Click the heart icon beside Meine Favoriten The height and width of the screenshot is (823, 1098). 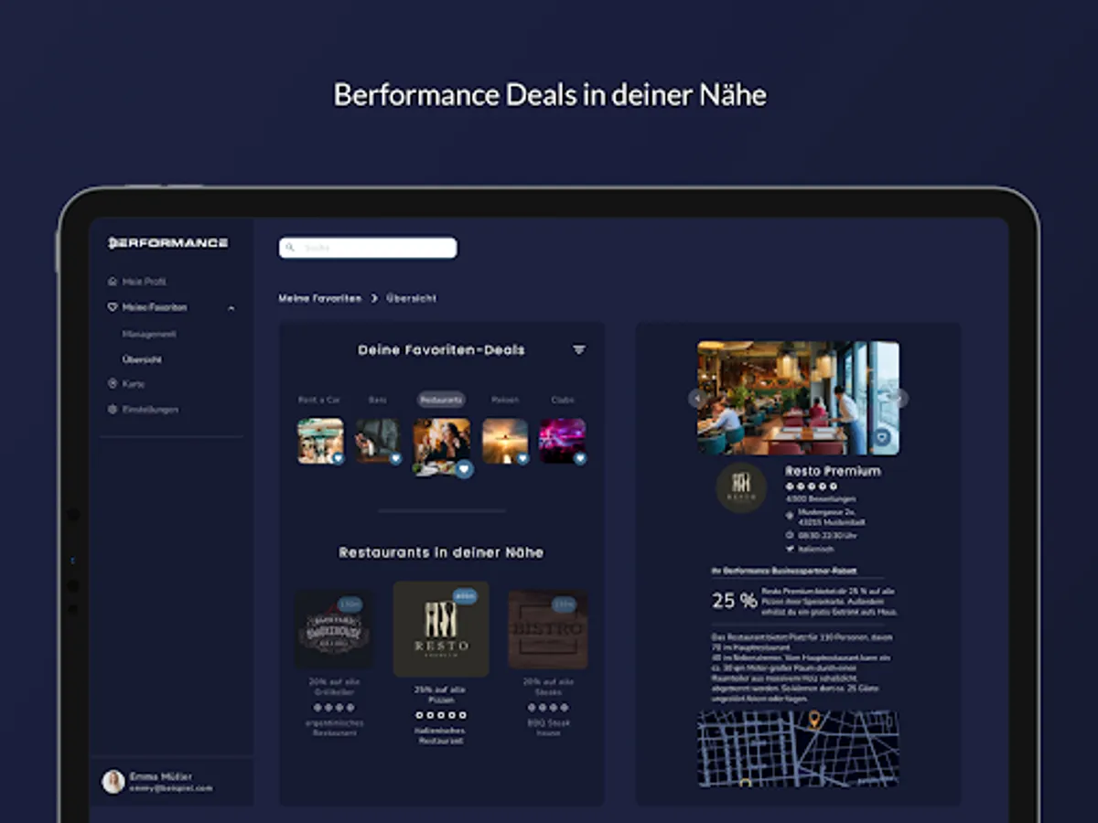pyautogui.click(x=113, y=307)
